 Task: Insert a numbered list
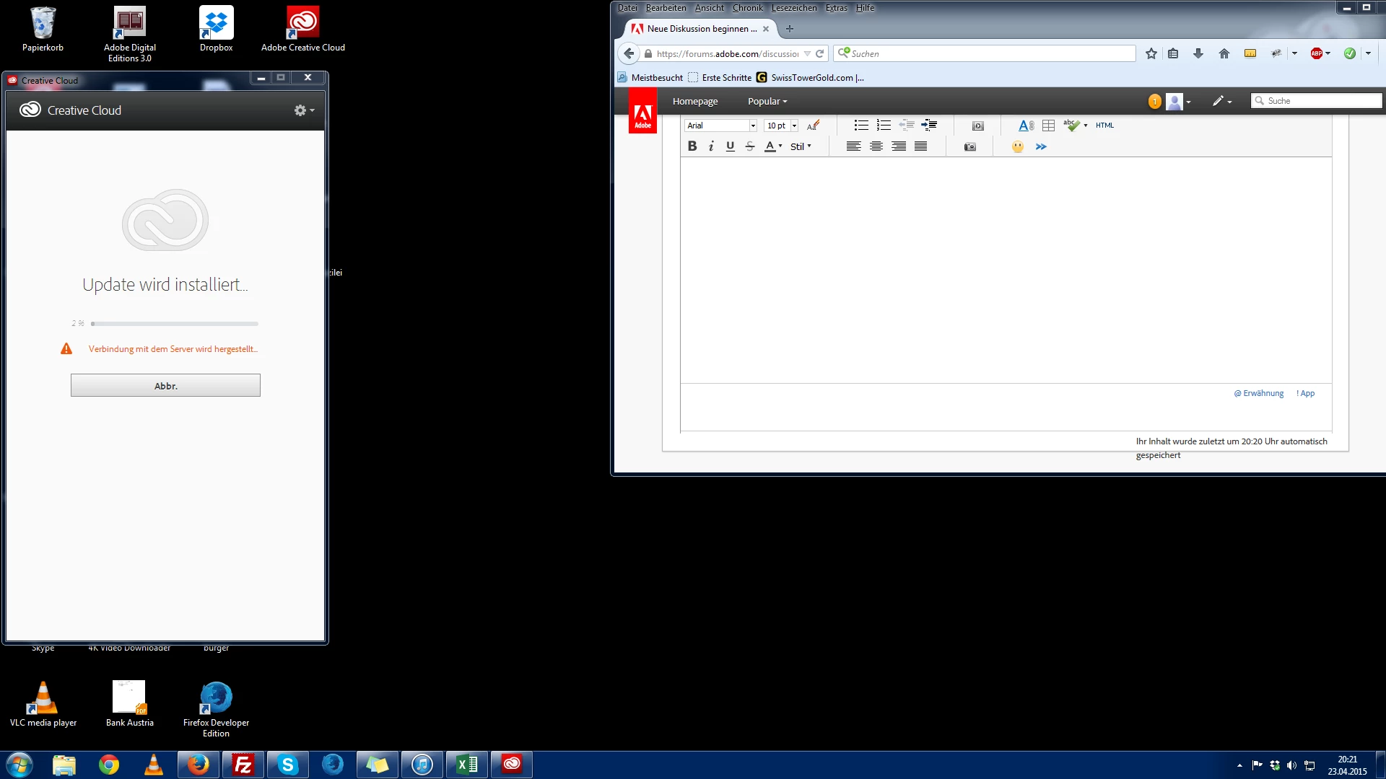click(884, 126)
